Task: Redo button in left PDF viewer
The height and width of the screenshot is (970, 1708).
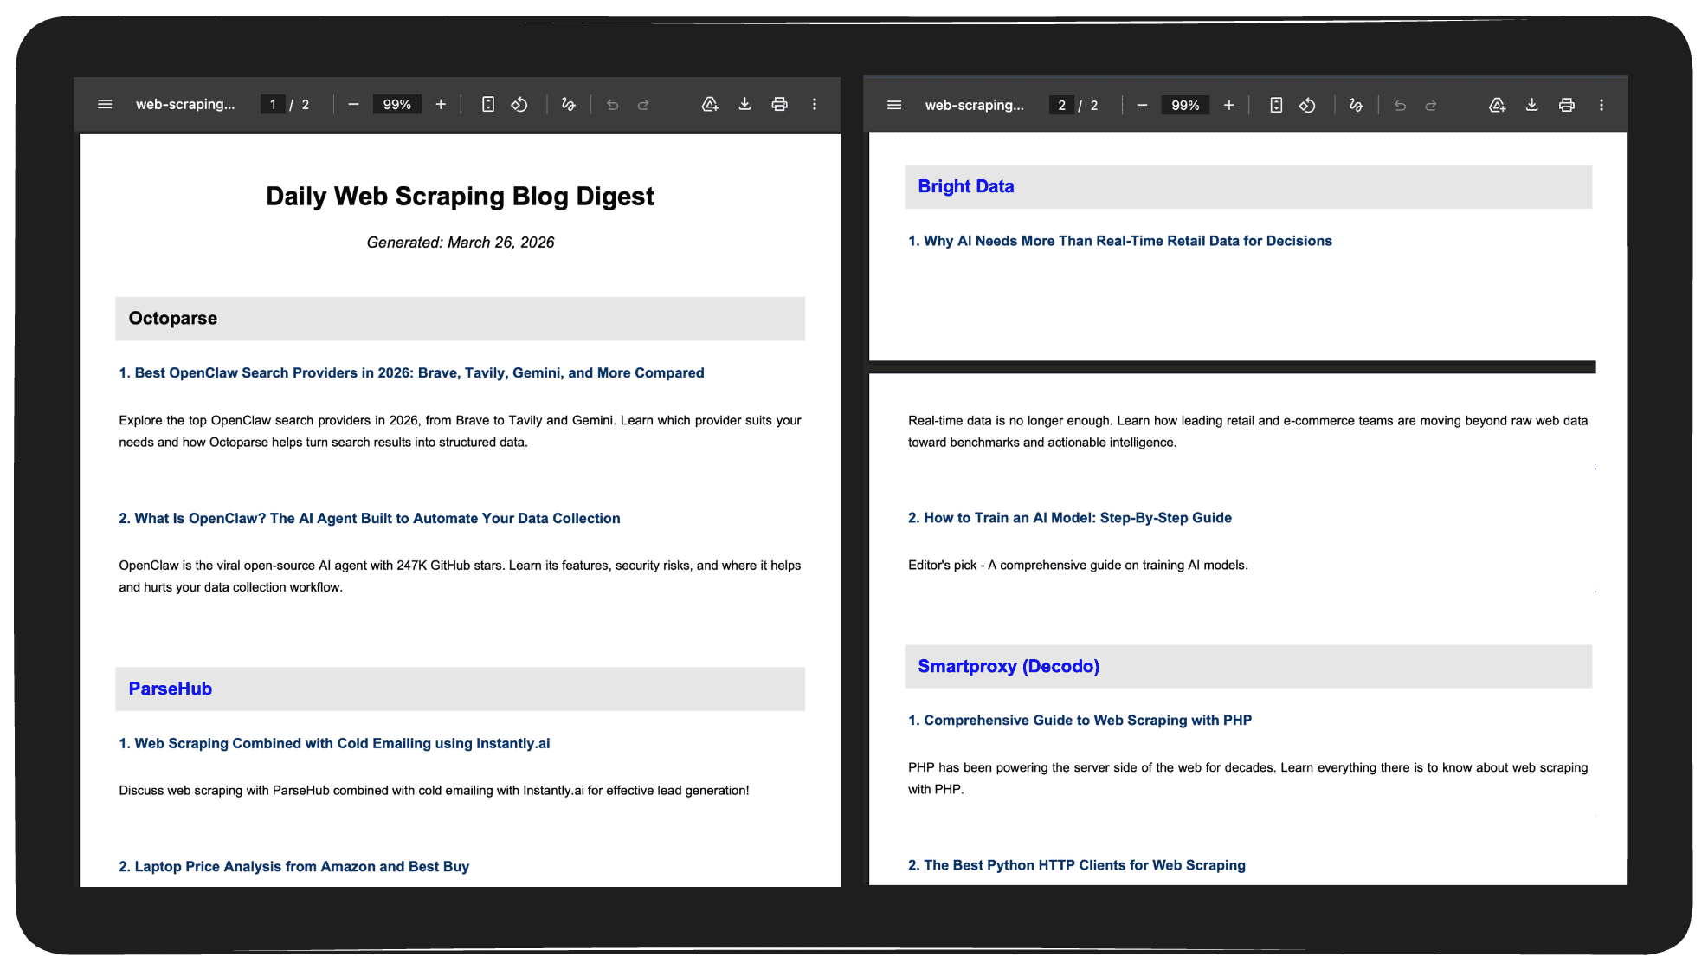Action: (643, 104)
